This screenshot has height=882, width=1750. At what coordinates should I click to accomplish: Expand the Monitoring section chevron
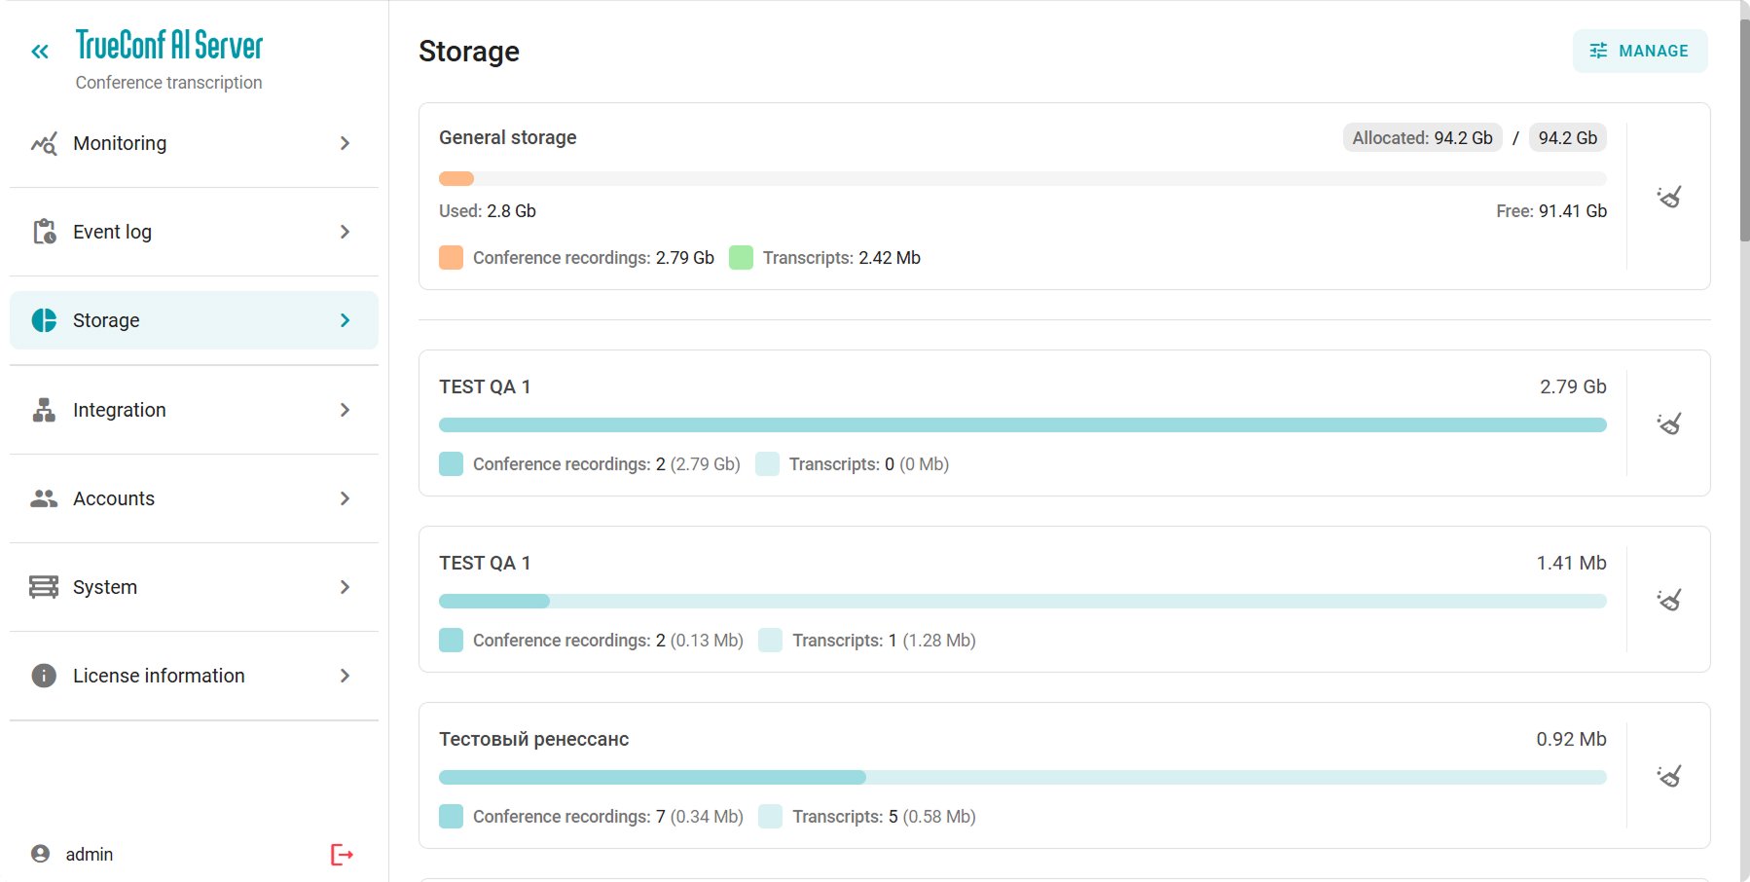tap(345, 144)
